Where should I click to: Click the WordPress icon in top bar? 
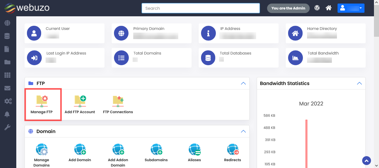(x=317, y=8)
